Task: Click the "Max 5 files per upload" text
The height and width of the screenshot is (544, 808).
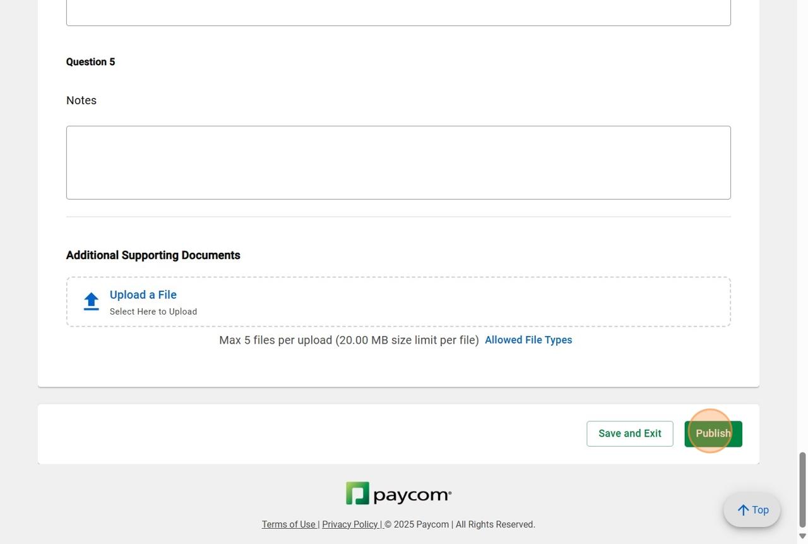Action: pyautogui.click(x=348, y=340)
